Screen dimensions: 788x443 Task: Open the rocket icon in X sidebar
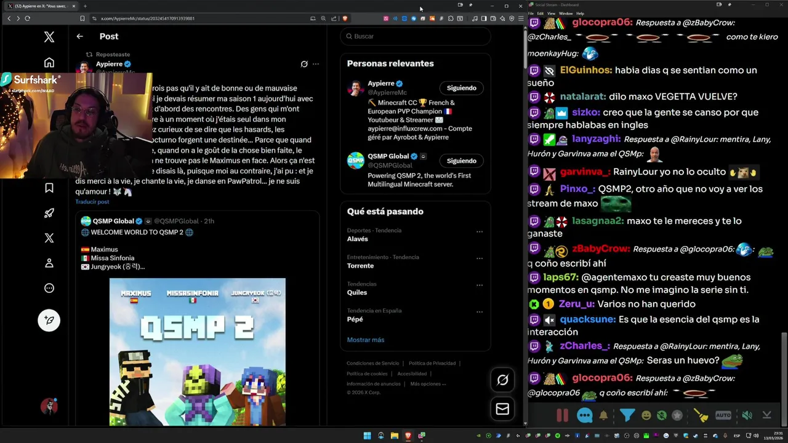(x=49, y=213)
